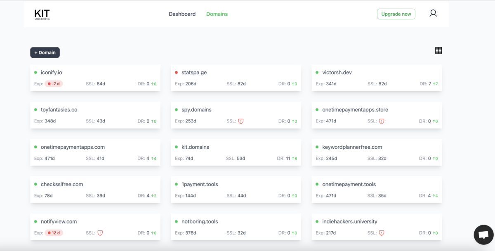Add a new domain with + Domain
The height and width of the screenshot is (251, 495).
(45, 53)
